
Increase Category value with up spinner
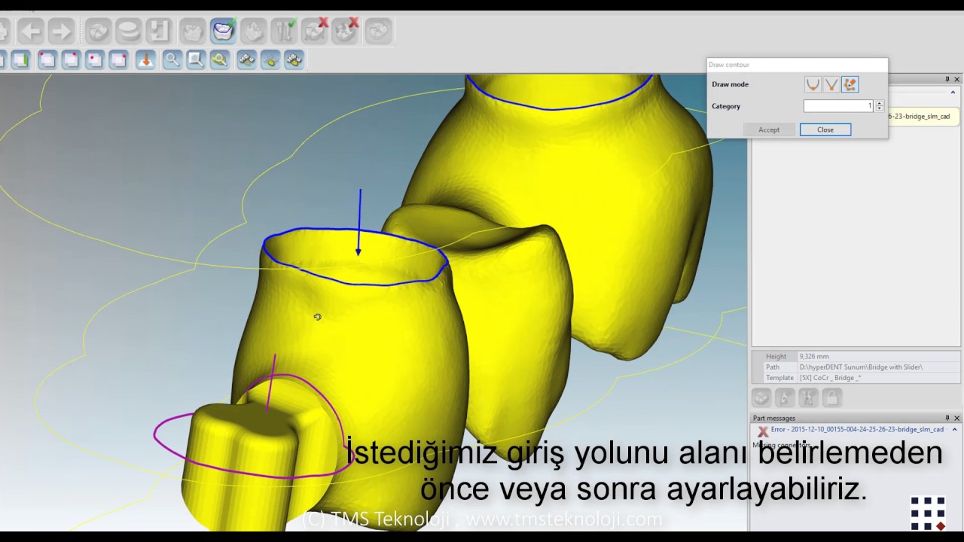pos(879,103)
